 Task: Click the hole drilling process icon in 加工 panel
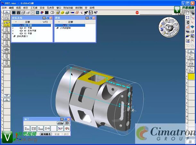pyautogui.click(x=47, y=128)
